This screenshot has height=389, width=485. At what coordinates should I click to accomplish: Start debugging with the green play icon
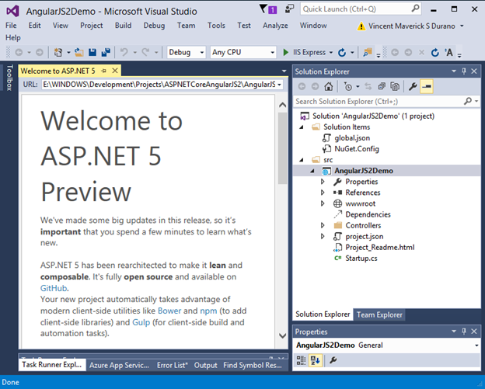point(286,52)
